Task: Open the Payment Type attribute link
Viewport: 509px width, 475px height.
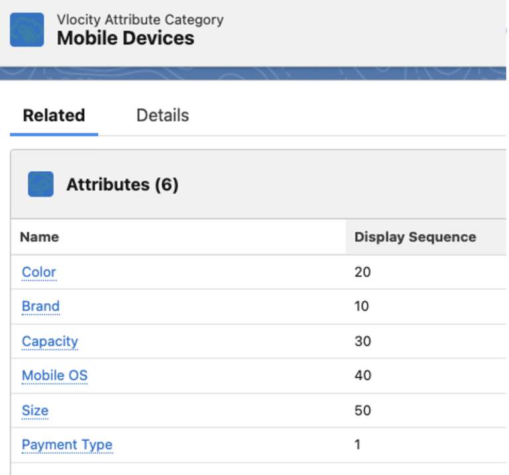Action: [67, 444]
